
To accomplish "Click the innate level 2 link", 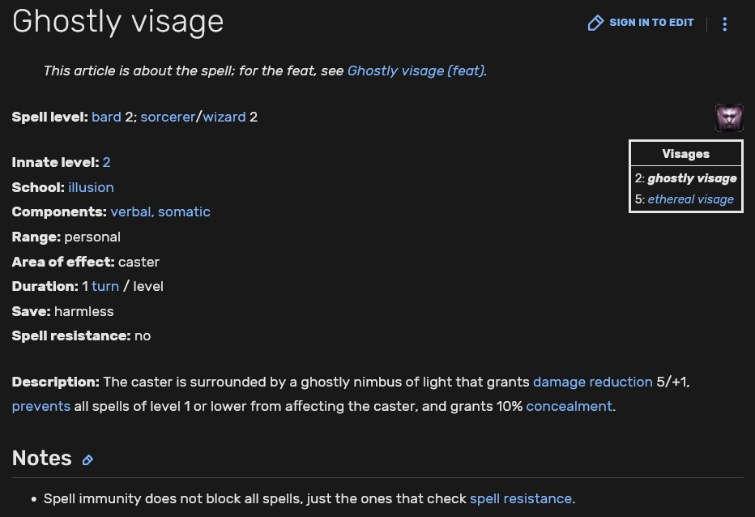I will [x=106, y=162].
